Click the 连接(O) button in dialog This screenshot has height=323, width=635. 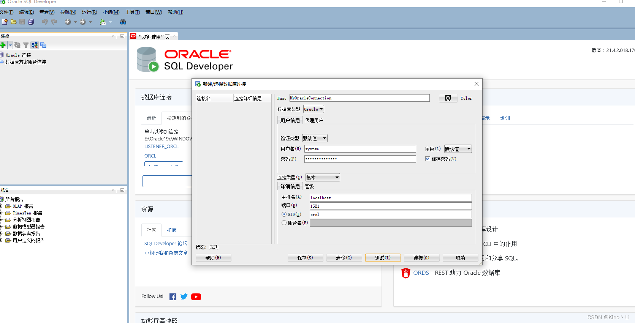421,258
